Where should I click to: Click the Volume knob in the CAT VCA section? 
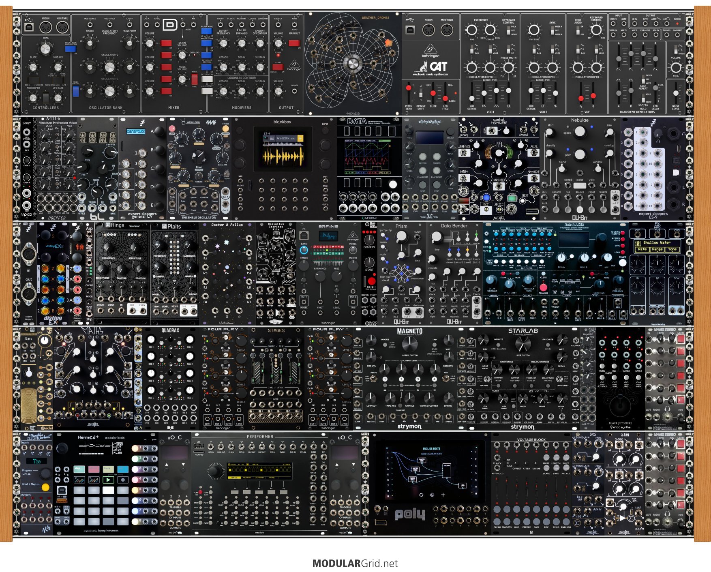[x=676, y=67]
